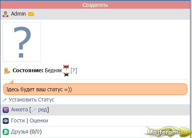Viewport: 192px width, 138px height.
Task: Open the Admin username link
Action: tap(18, 14)
